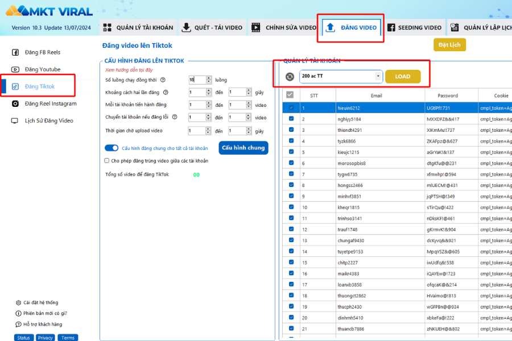Uncheck the checkbox for kieujc1215

click(291, 152)
